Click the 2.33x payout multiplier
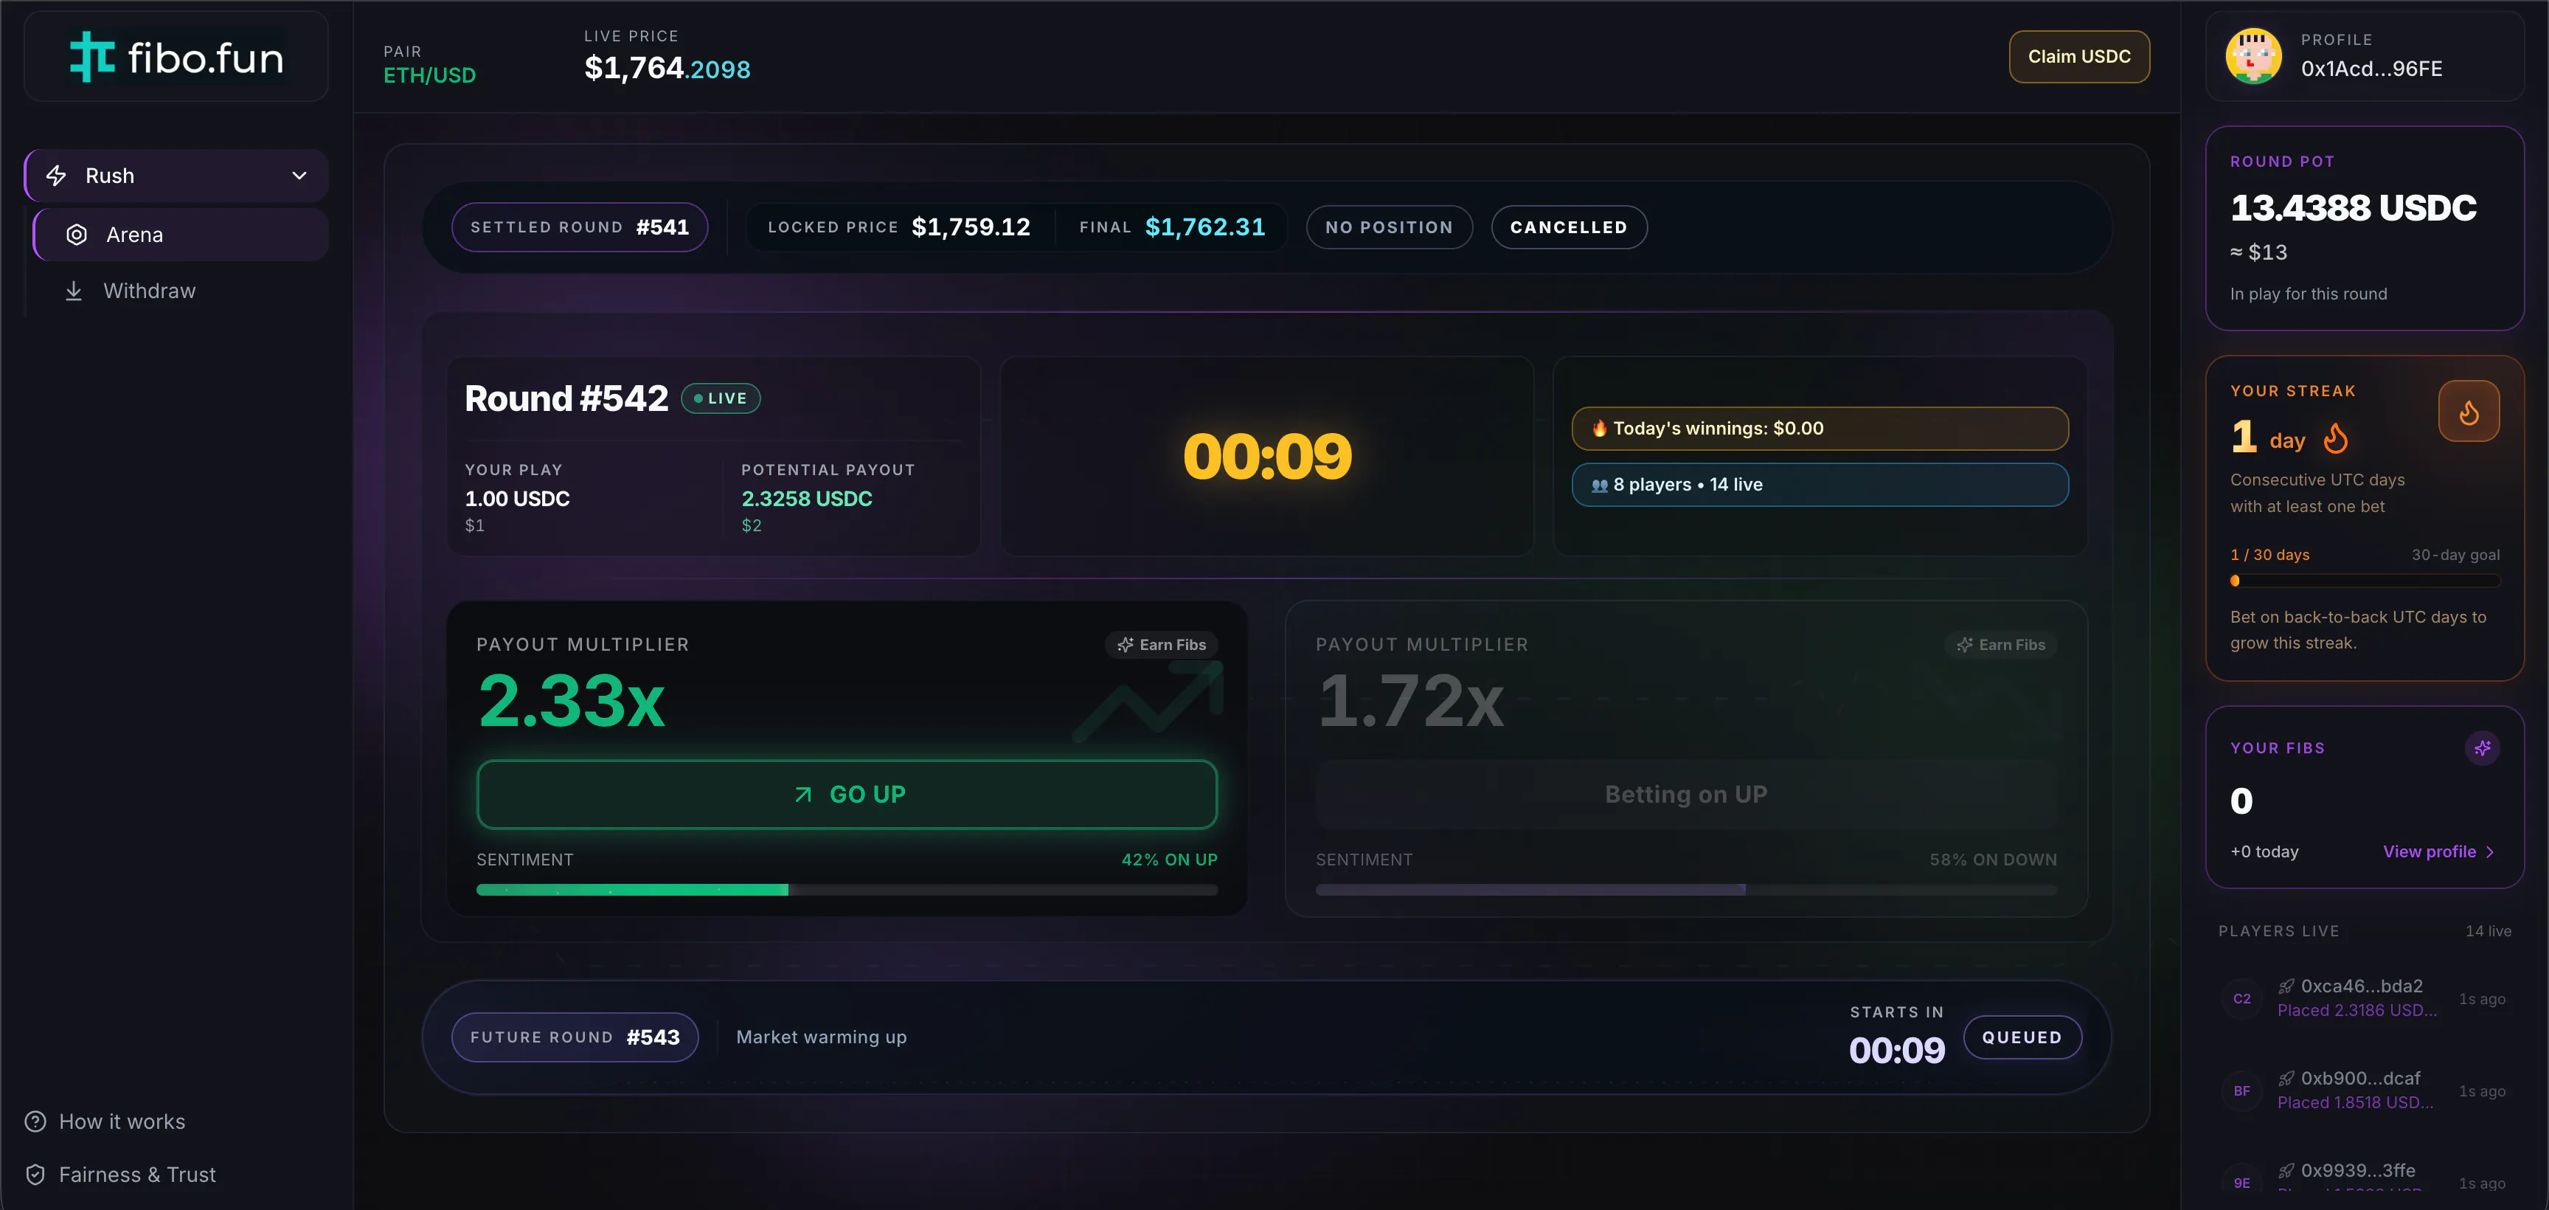This screenshot has height=1210, width=2549. click(x=571, y=700)
